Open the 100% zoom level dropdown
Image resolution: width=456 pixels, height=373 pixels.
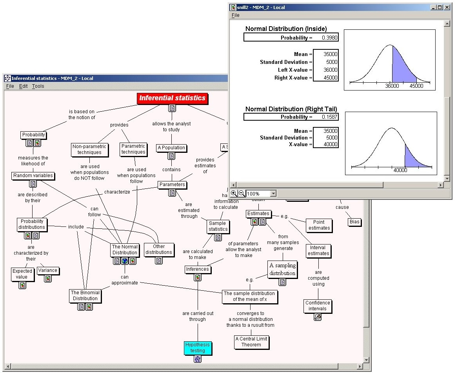pos(273,194)
